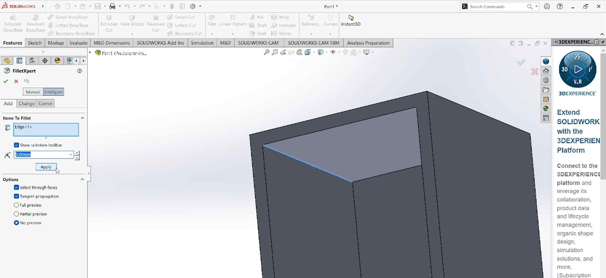This screenshot has height=278, width=606.
Task: Open the DimXpertManager crosshair tab
Action: pyautogui.click(x=45, y=61)
